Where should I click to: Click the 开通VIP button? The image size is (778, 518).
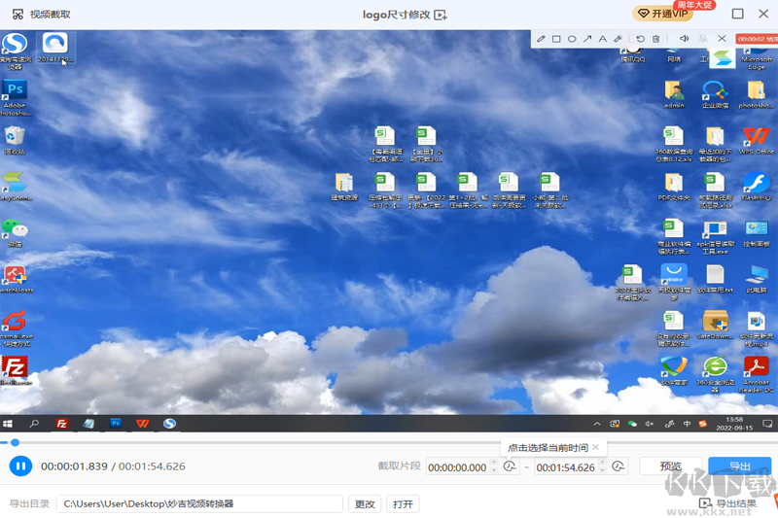click(674, 14)
